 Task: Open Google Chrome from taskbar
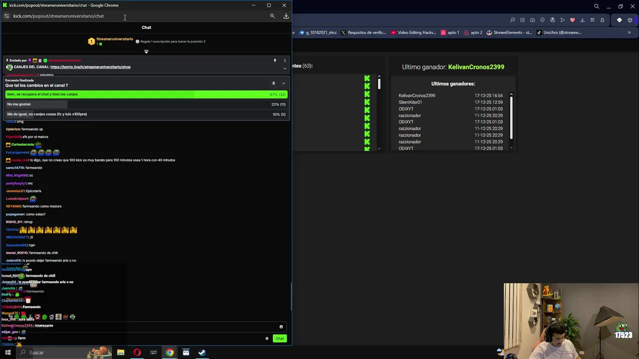click(x=170, y=353)
